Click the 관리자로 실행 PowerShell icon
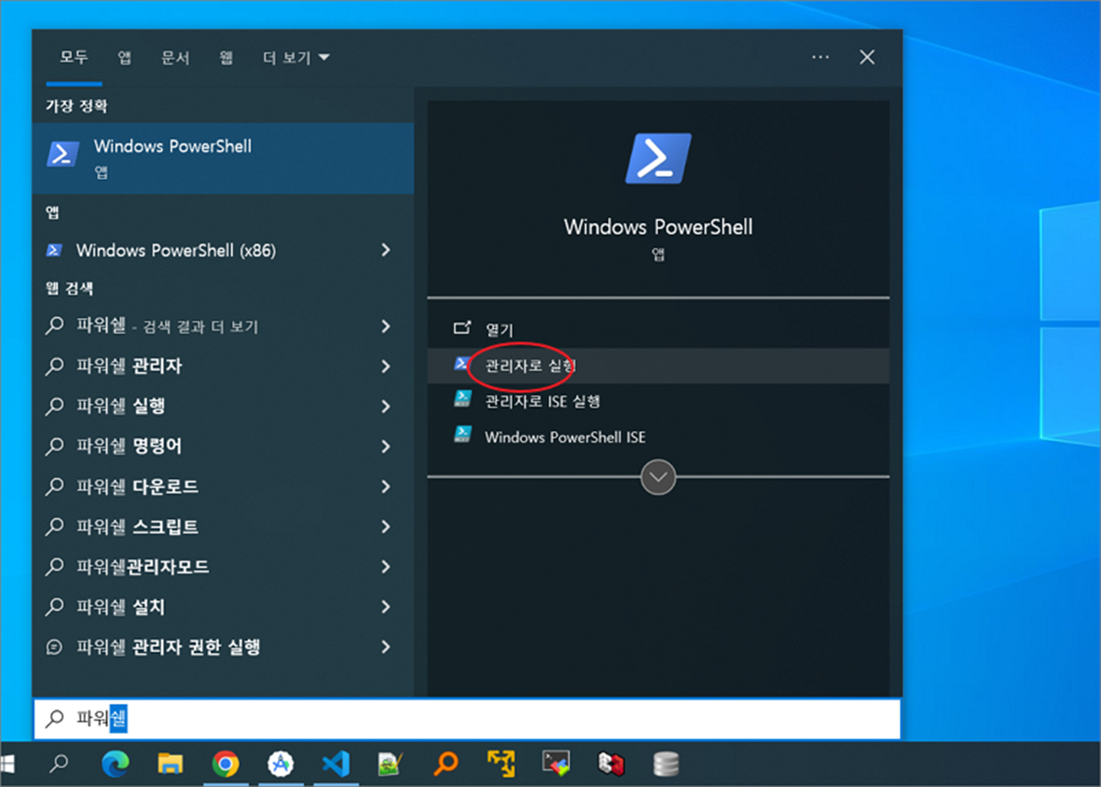This screenshot has height=787, width=1101. (x=461, y=364)
